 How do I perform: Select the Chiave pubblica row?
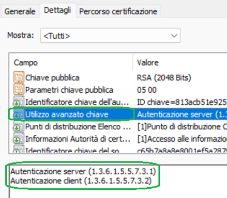point(118,77)
